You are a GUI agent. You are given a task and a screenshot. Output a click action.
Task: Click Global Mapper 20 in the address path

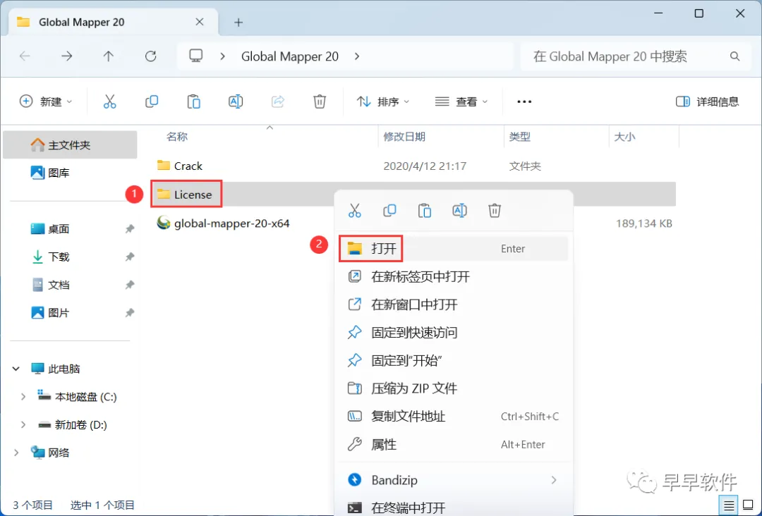coord(290,56)
